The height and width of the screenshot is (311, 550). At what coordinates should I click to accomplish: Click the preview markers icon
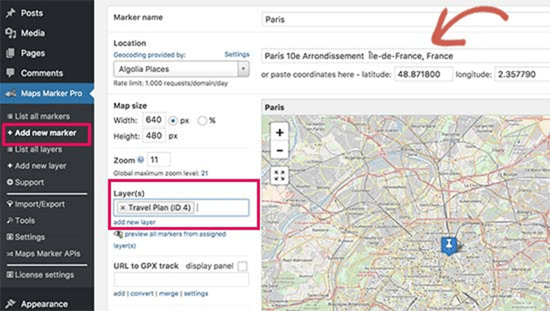(118, 234)
